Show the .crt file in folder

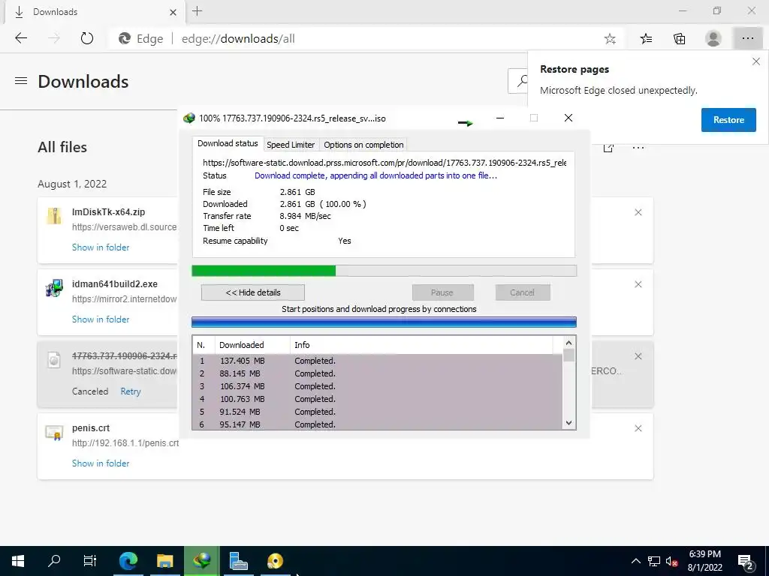point(101,463)
